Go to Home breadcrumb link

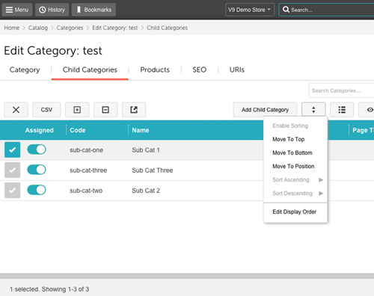point(12,28)
